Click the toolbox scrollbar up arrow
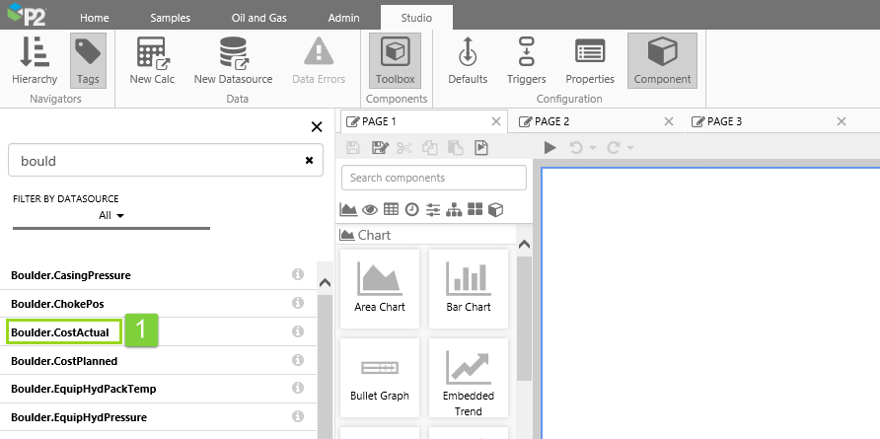Viewport: 880px width, 439px height. [x=524, y=245]
